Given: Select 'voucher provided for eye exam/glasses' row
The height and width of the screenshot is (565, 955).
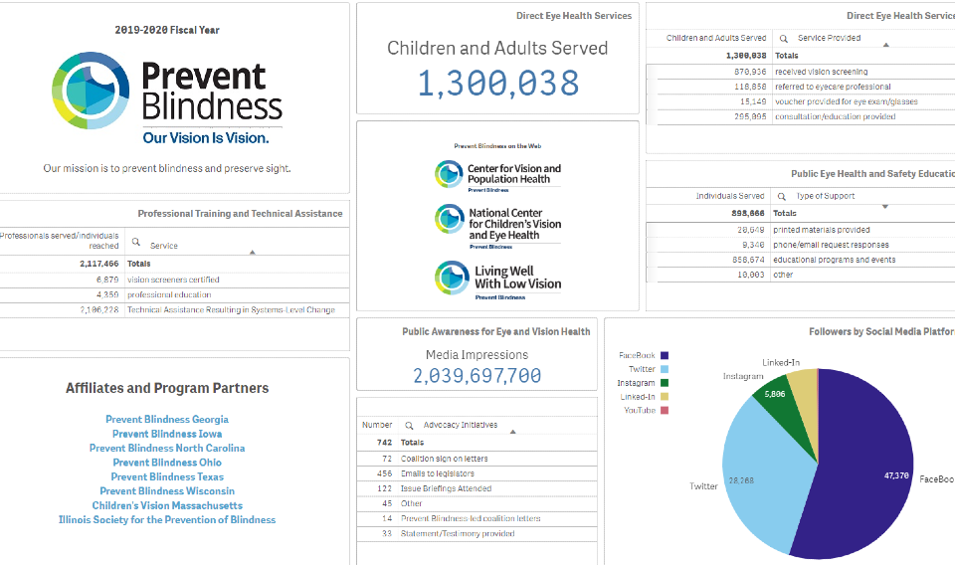Looking at the screenshot, I should coord(800,101).
